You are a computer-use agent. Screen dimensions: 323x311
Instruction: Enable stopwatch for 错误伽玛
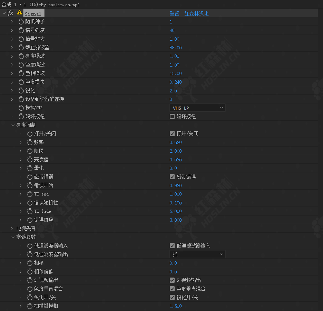pos(30,220)
